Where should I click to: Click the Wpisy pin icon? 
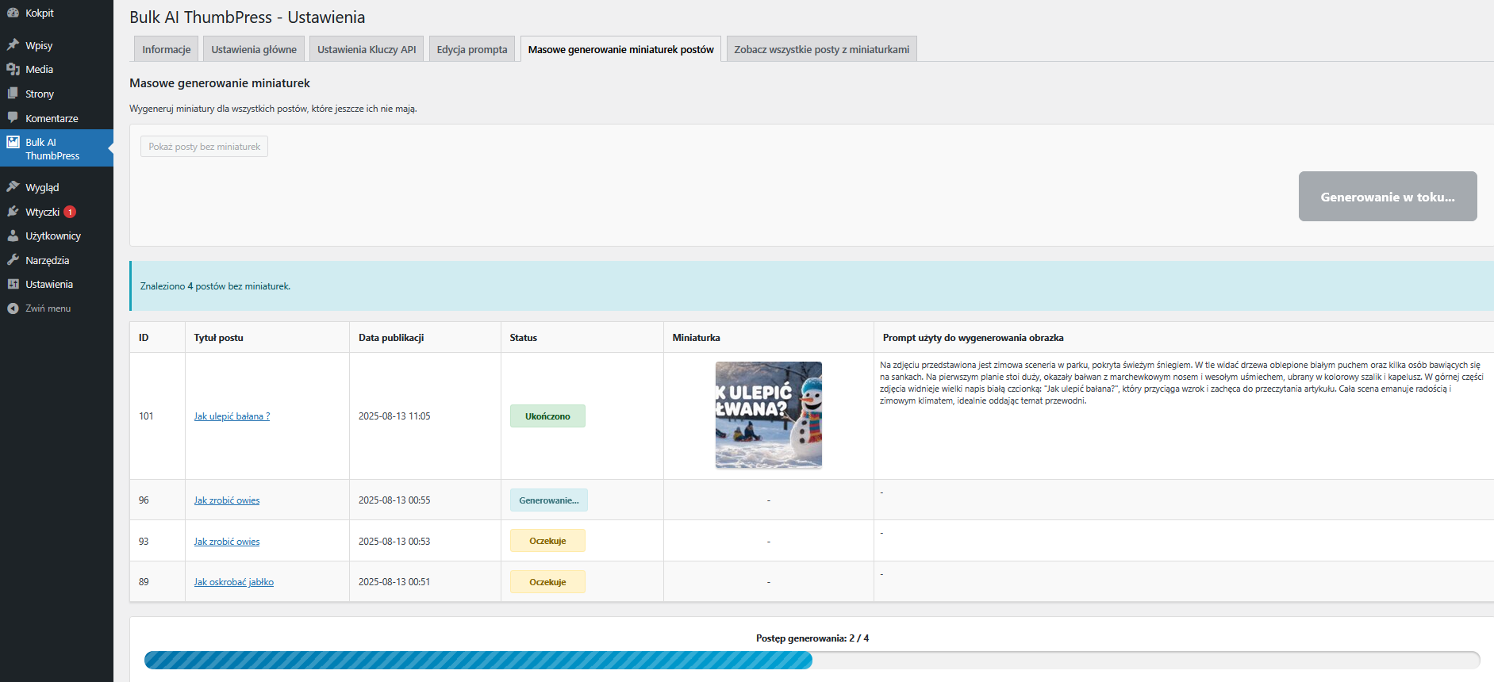point(13,45)
